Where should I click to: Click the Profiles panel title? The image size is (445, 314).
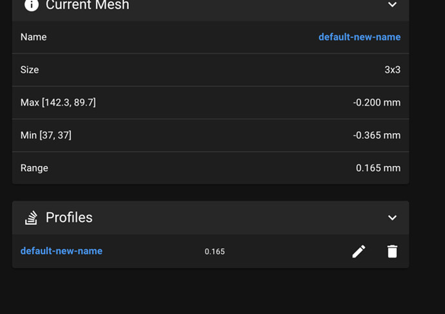tap(69, 217)
